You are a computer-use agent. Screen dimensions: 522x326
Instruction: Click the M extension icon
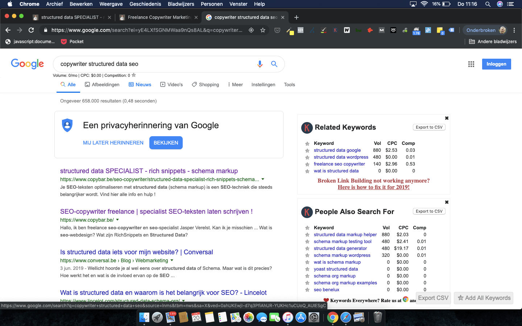(382, 30)
